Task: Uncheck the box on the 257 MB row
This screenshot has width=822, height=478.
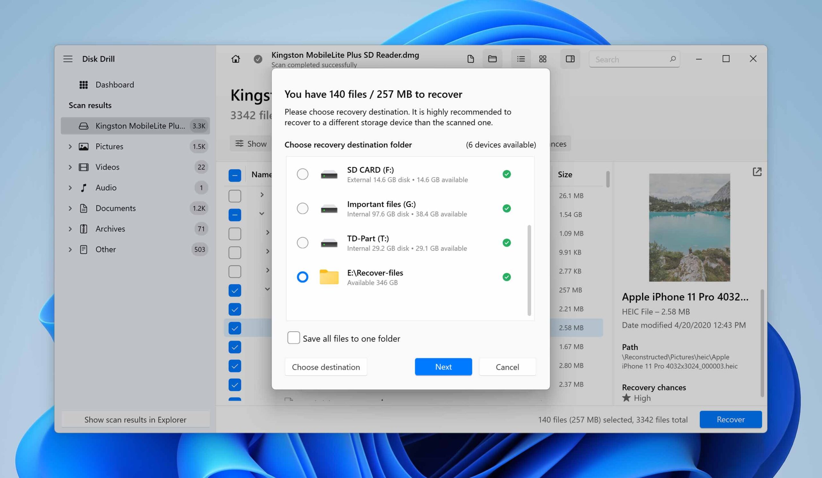Action: pos(234,290)
